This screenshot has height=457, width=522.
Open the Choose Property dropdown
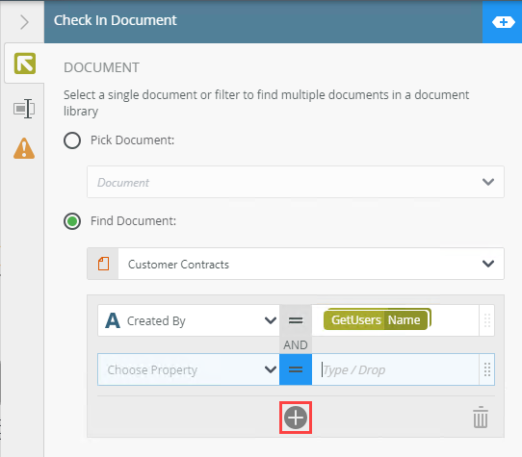click(189, 369)
